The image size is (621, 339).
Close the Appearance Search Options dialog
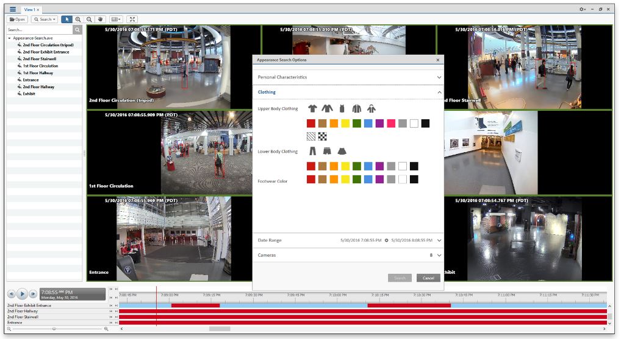coord(437,60)
